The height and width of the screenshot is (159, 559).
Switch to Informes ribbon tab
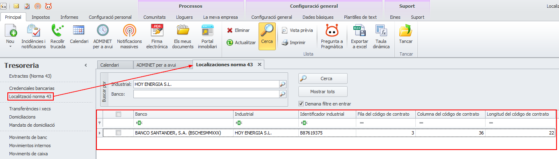[69, 17]
